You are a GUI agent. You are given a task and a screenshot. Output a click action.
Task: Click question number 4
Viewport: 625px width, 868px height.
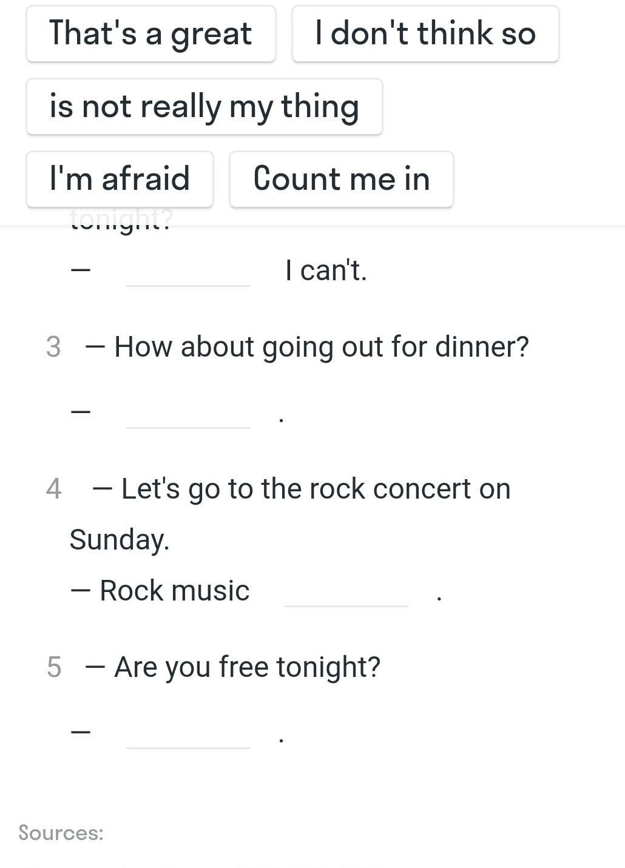[x=53, y=490]
